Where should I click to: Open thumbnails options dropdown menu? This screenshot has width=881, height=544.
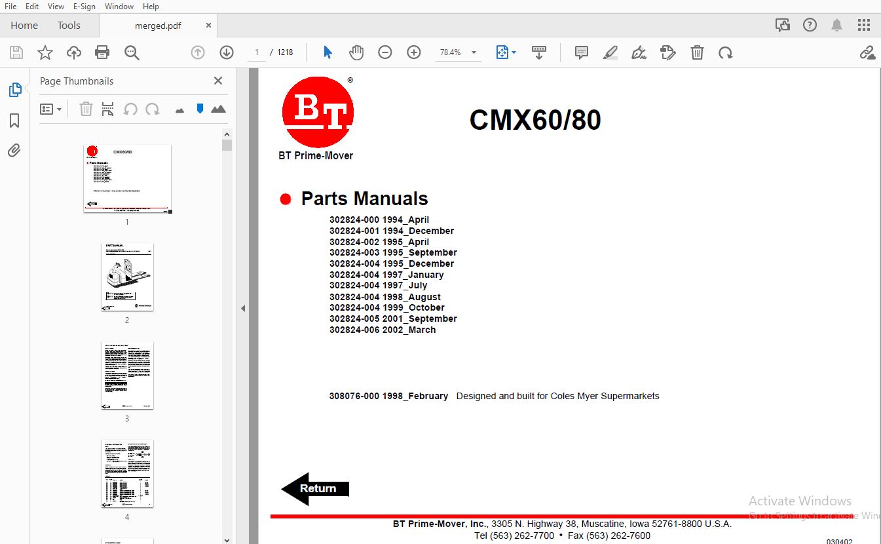tap(50, 109)
